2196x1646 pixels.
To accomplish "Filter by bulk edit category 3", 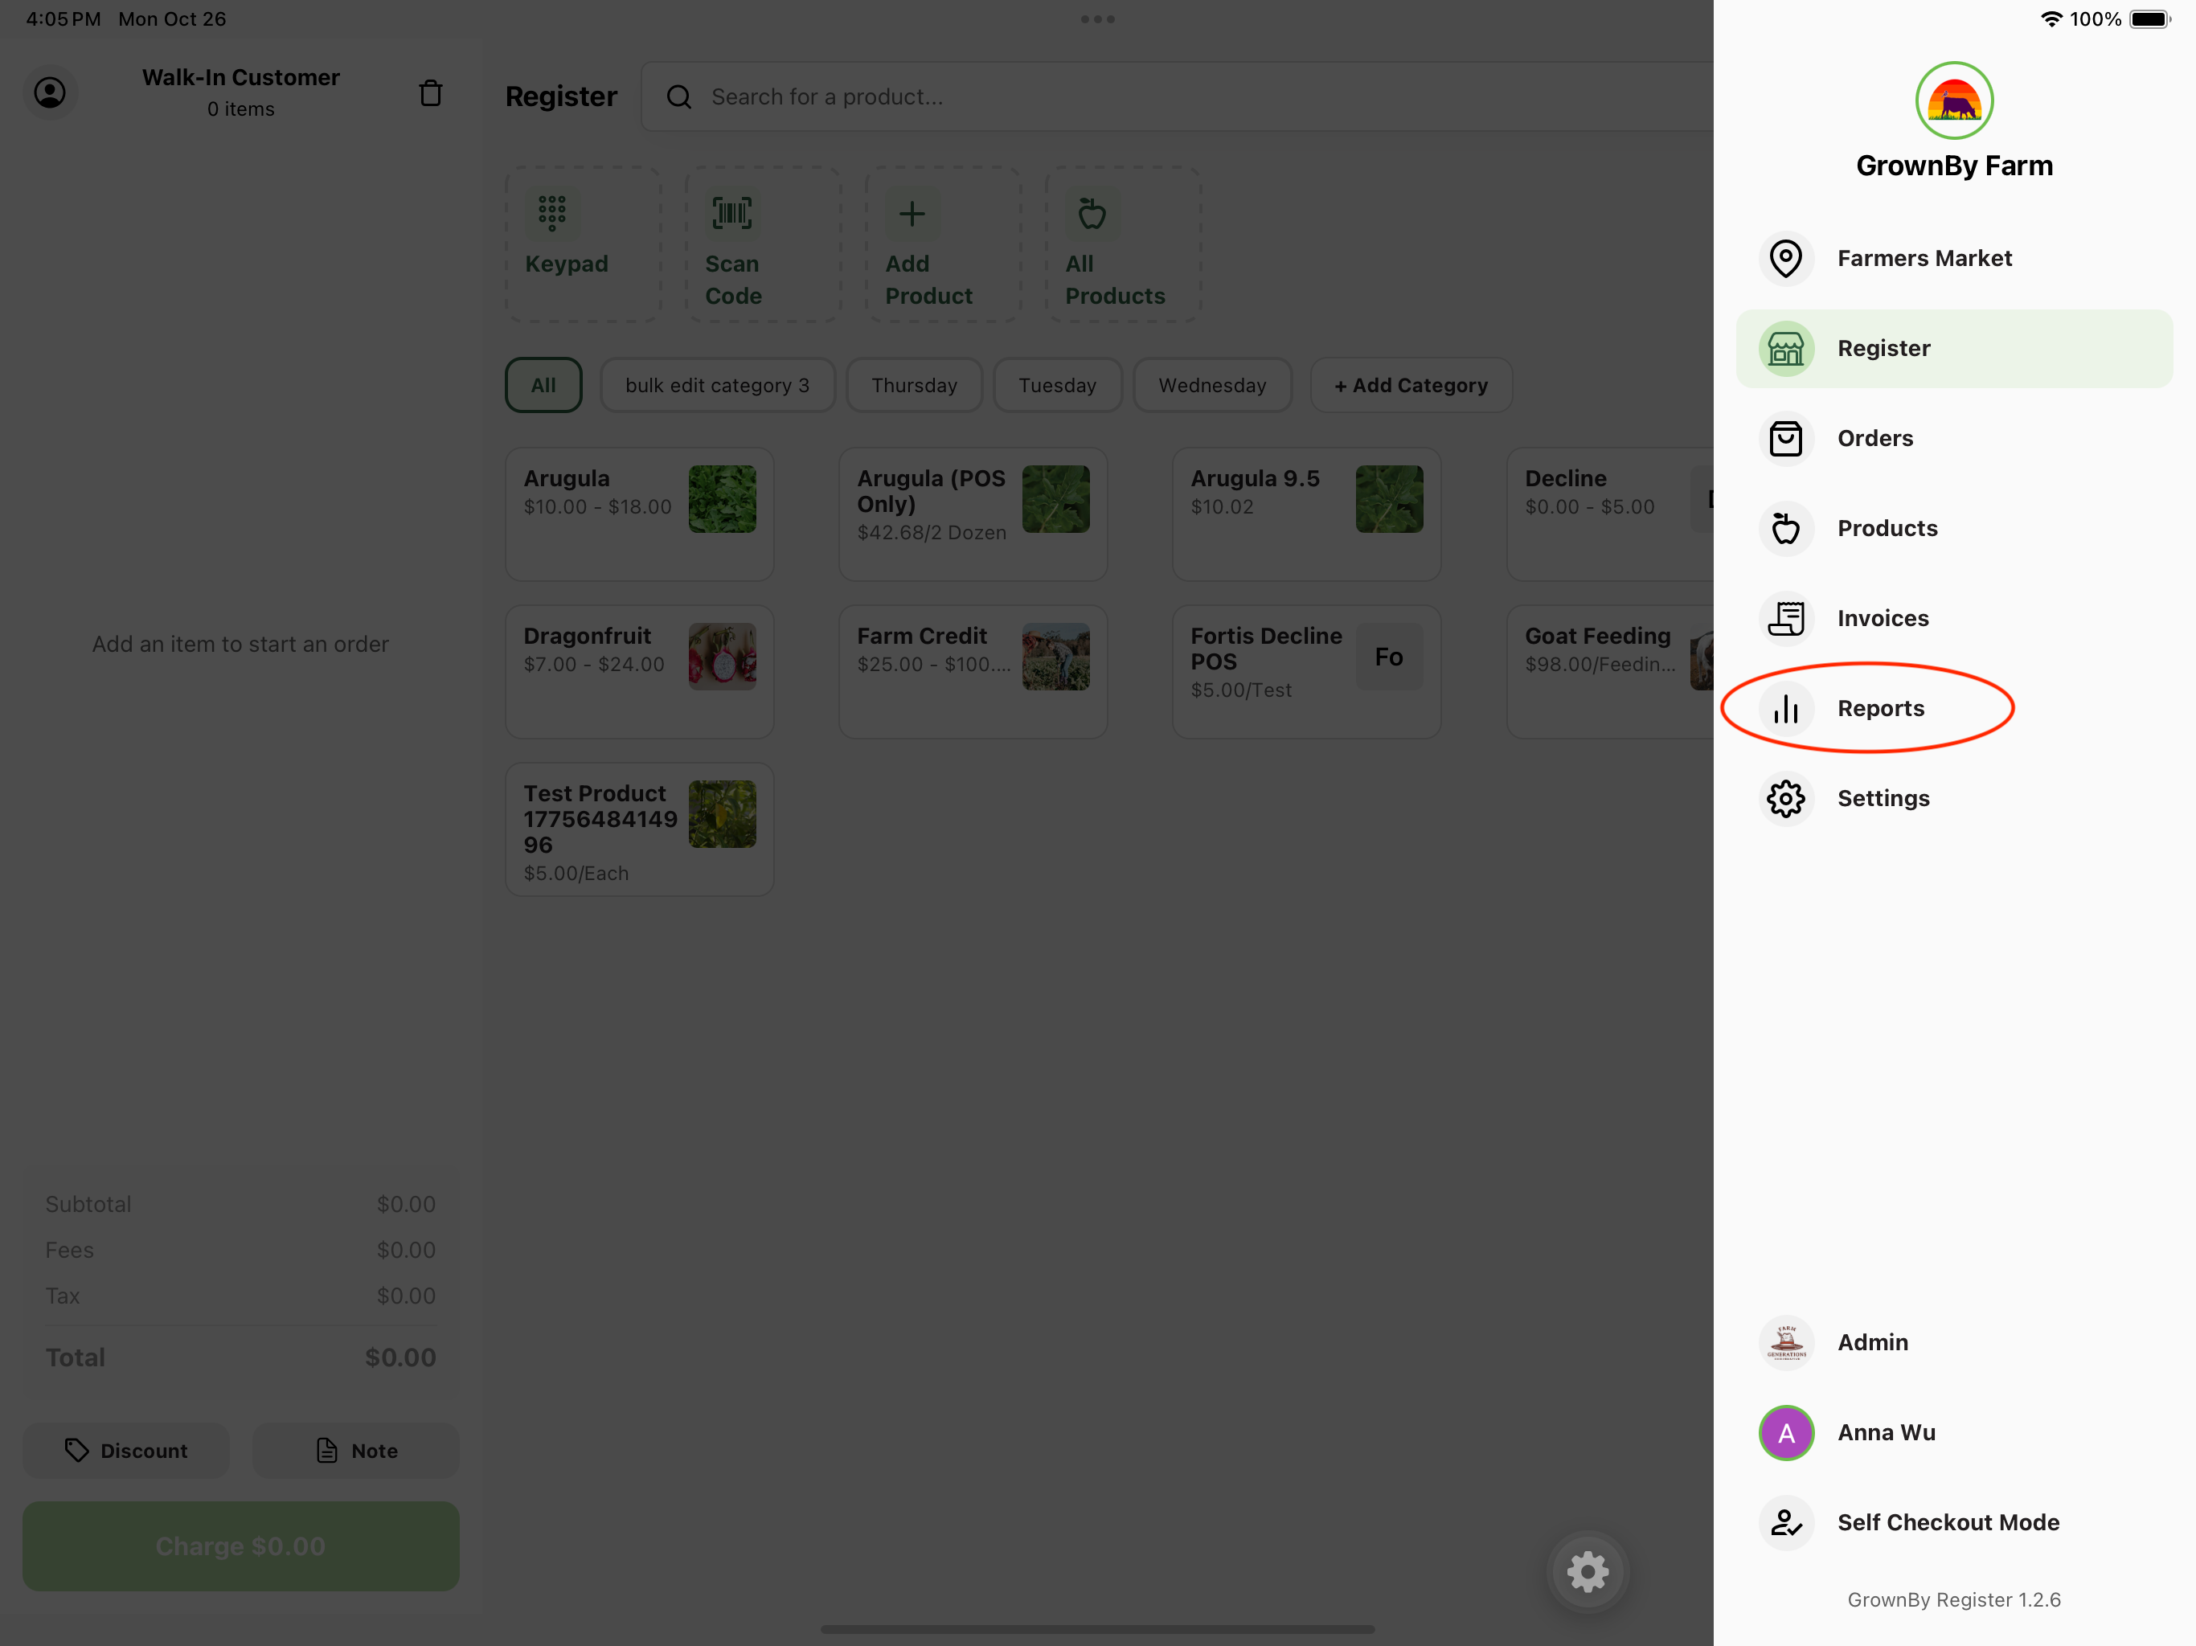I will (x=717, y=385).
